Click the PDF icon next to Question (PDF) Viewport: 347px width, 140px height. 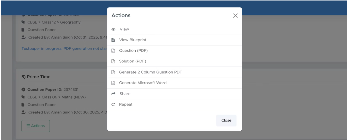coord(113,51)
